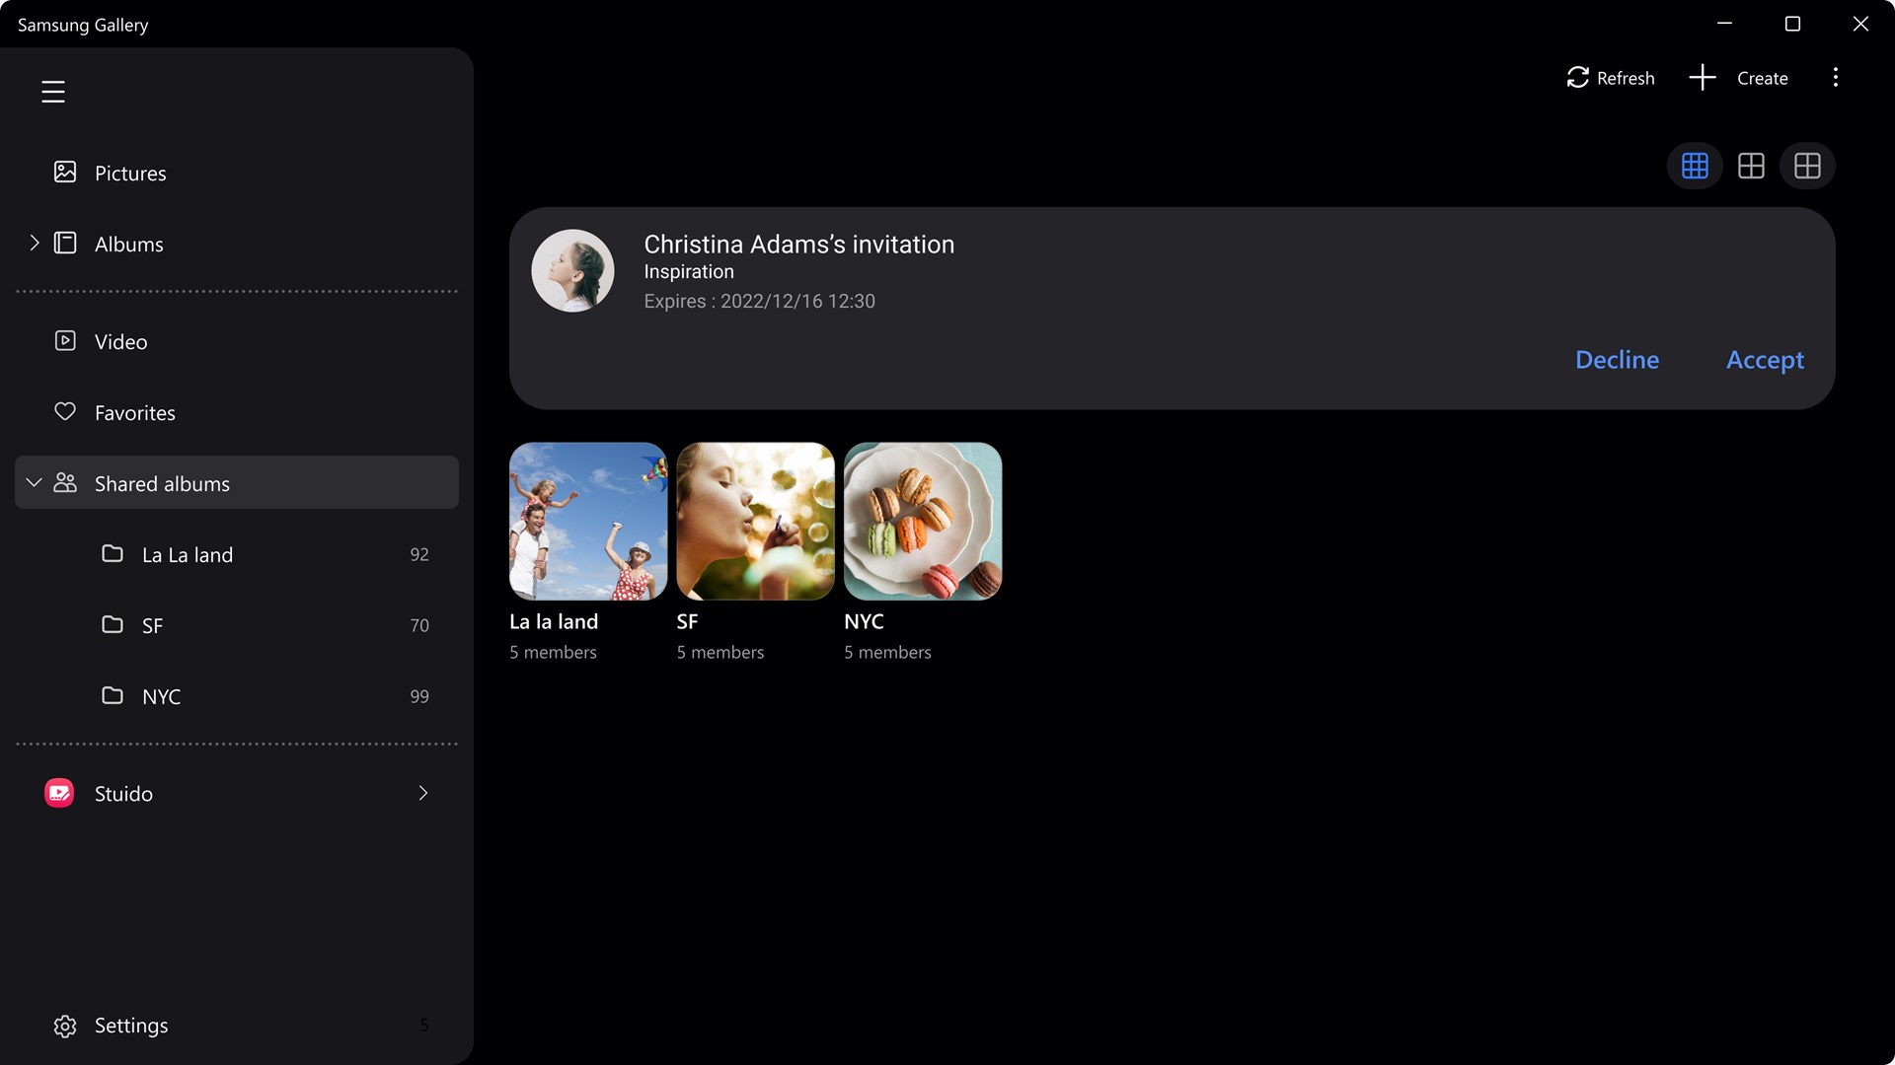Click the Video play icon

pyautogui.click(x=65, y=340)
